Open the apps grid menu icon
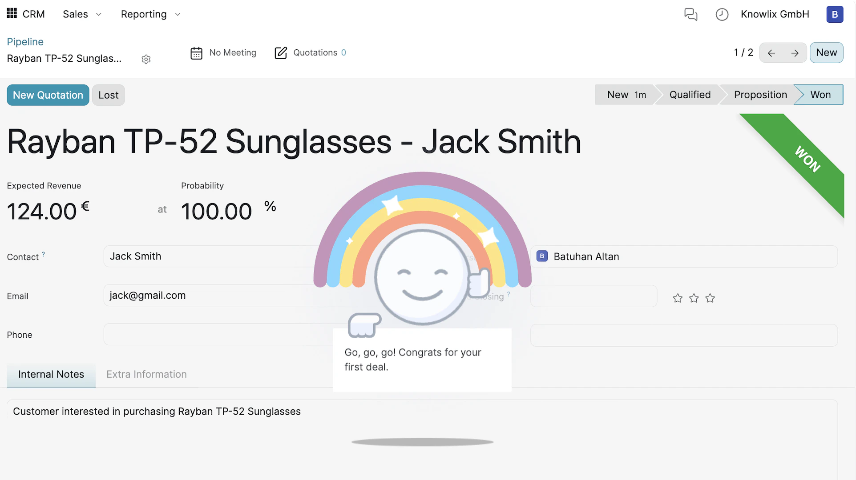The height and width of the screenshot is (480, 856). 12,14
